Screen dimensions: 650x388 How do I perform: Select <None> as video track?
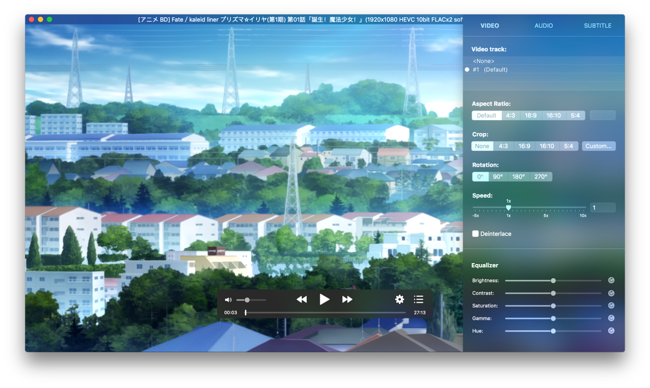point(483,61)
